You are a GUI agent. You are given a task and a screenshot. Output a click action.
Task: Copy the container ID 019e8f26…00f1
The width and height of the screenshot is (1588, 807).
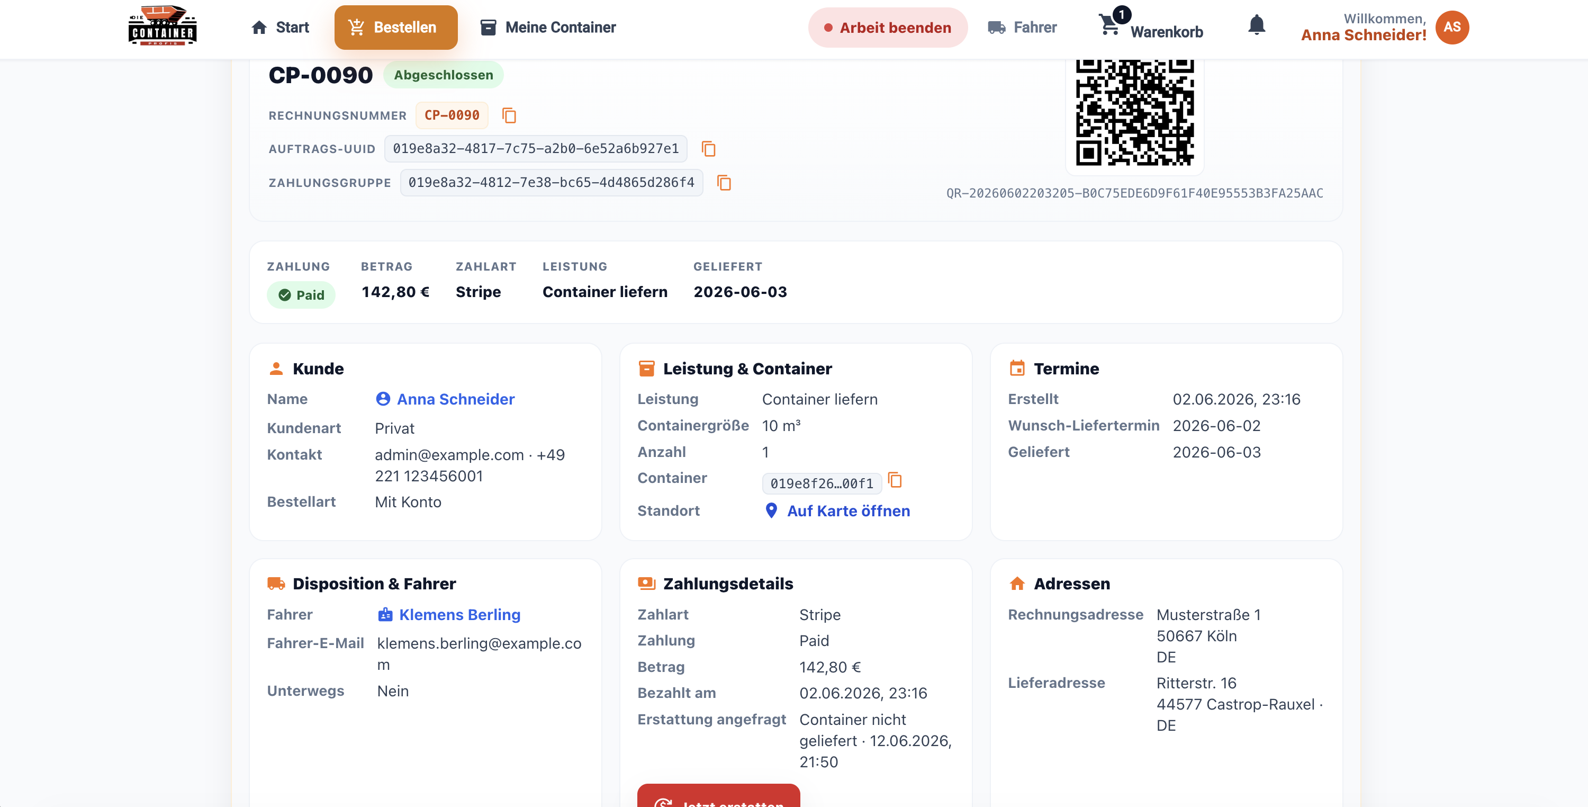point(895,480)
